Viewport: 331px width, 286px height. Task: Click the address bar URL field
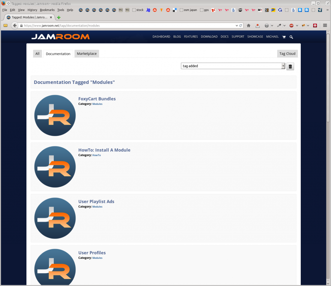129,26
